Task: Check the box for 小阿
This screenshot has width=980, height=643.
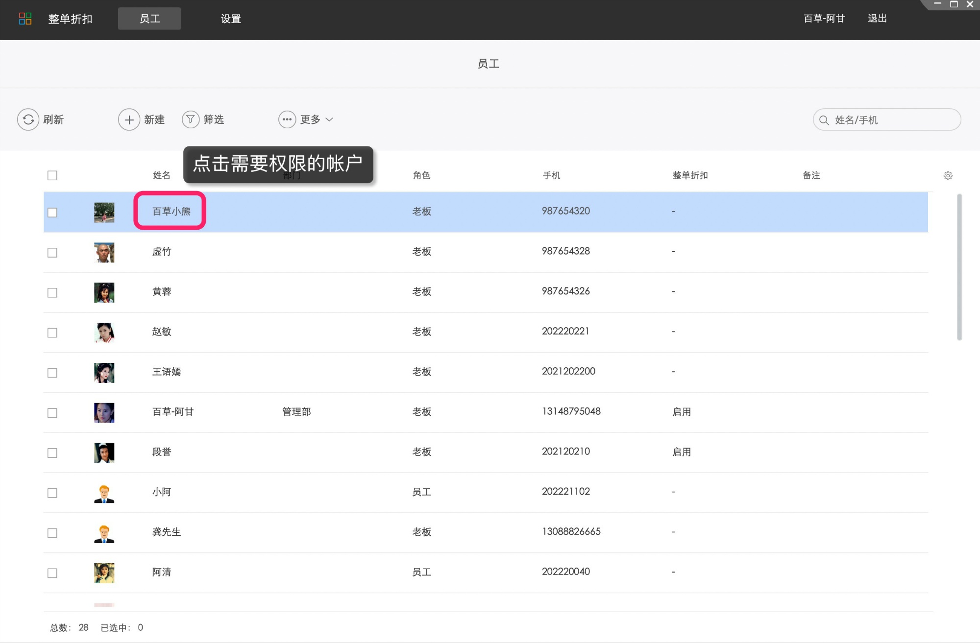Action: 52,493
